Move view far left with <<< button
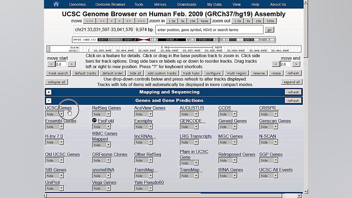The width and height of the screenshot is (352, 198). pyautogui.click(x=89, y=21)
